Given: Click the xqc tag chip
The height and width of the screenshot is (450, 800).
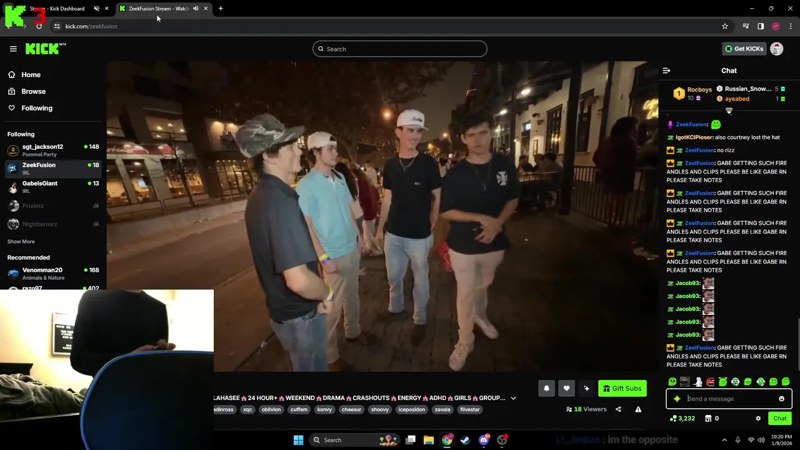Looking at the screenshot, I should 247,409.
